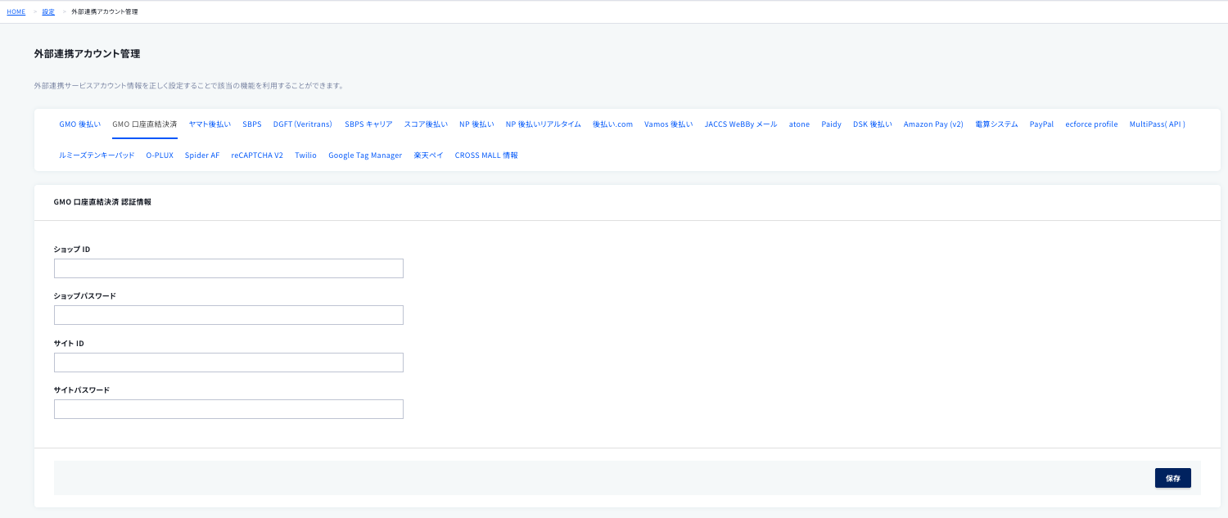Switch to the ヤマト後払い tab

210,124
